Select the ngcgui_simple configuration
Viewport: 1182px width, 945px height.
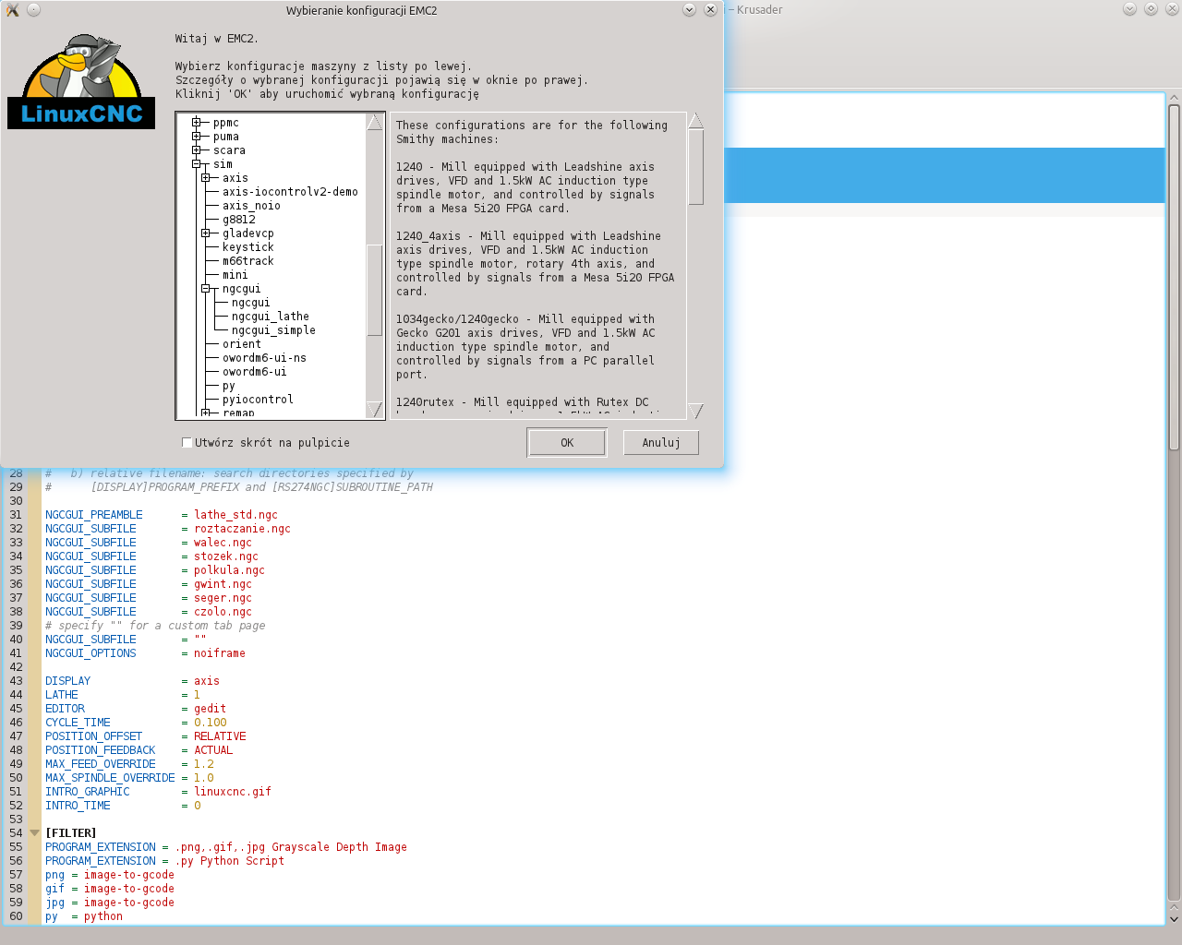tap(273, 330)
